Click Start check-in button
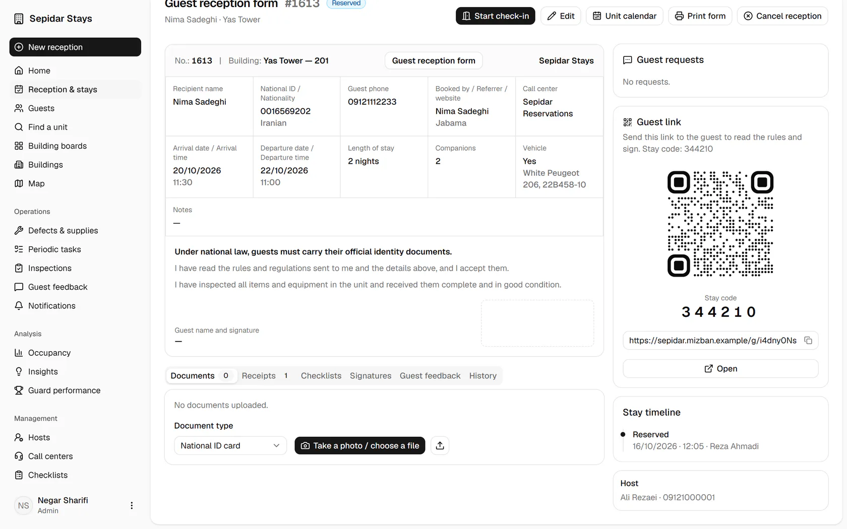The image size is (847, 529). 496,16
